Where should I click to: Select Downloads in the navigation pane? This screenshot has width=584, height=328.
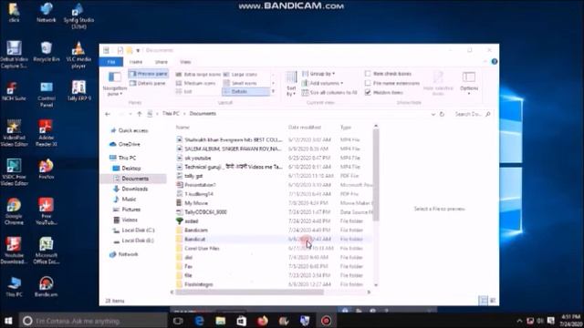pos(134,189)
